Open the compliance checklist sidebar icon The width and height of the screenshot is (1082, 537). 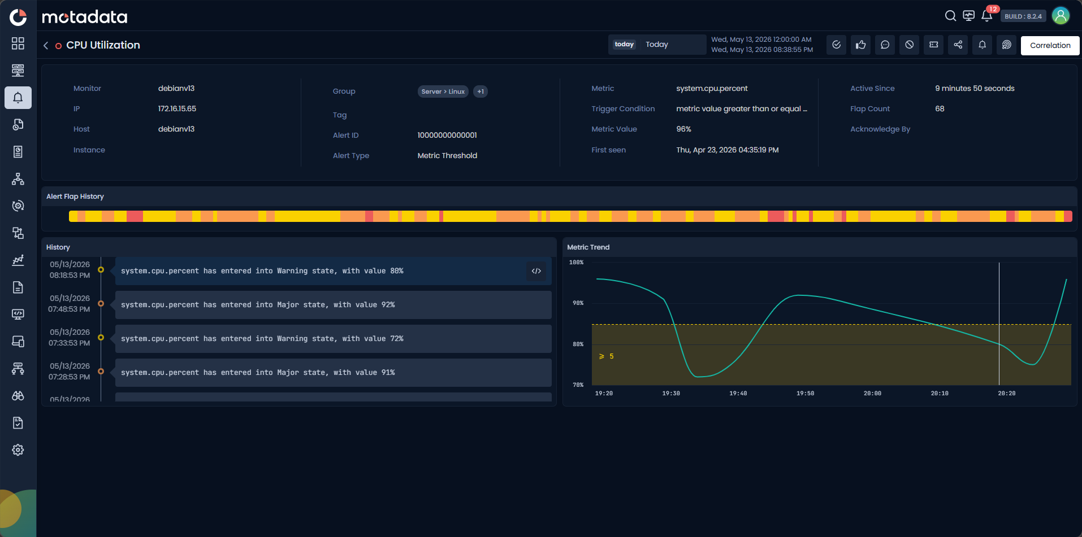(x=18, y=423)
